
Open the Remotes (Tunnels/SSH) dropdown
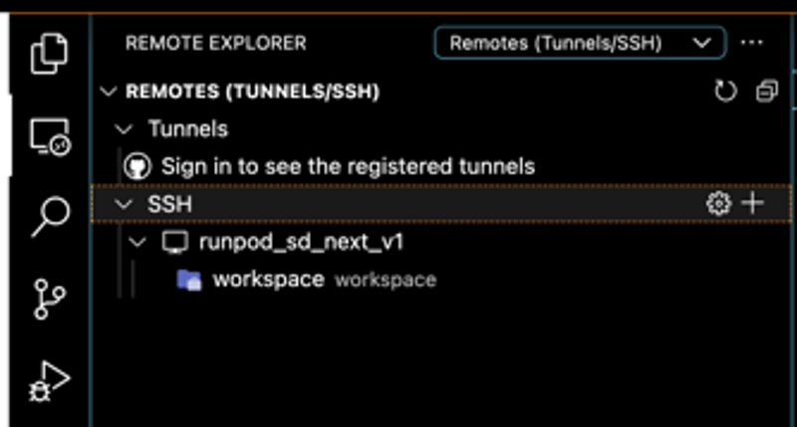[x=580, y=43]
